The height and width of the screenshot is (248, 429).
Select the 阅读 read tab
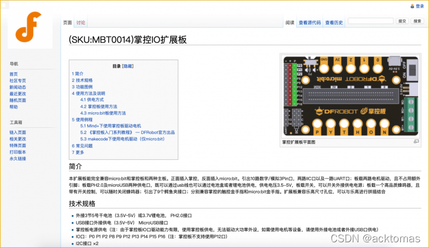click(x=290, y=22)
